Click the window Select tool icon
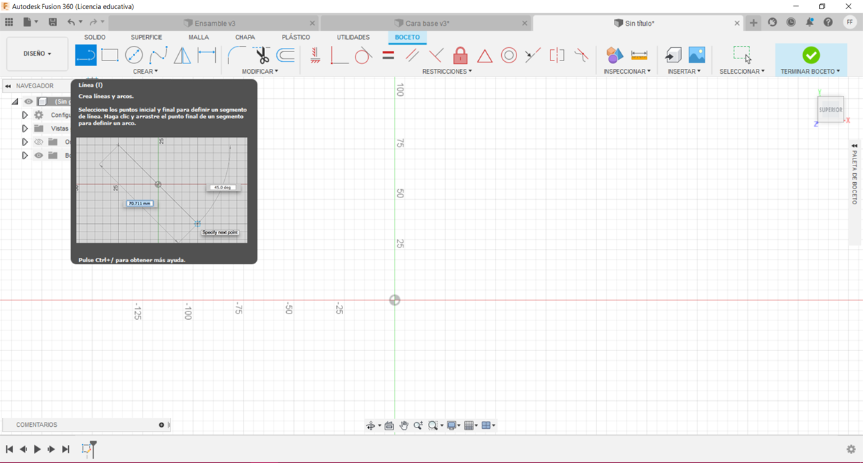Viewport: 863px width, 463px height. tap(742, 55)
